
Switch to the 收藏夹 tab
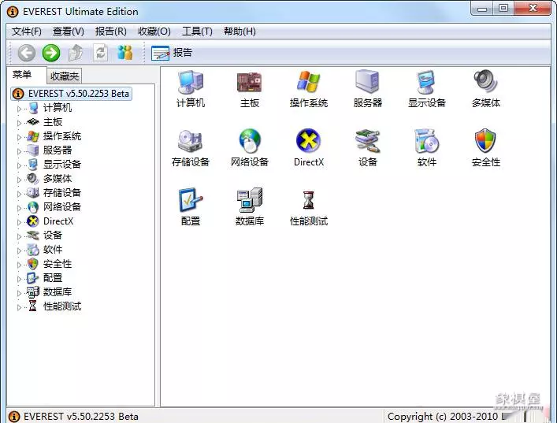pos(65,76)
